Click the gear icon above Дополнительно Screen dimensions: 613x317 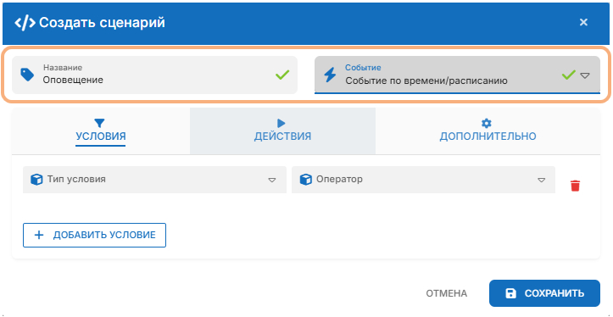487,124
